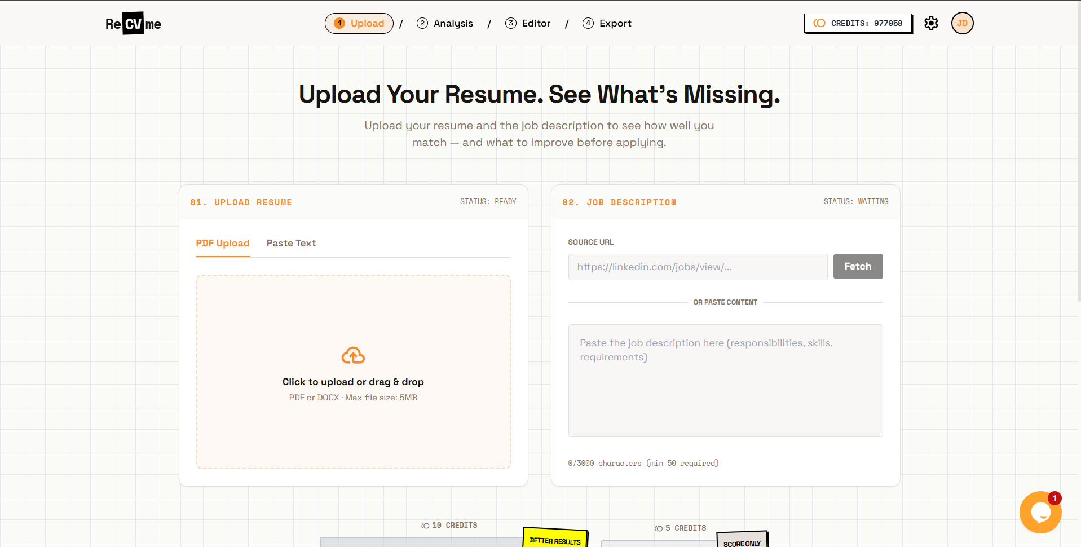Image resolution: width=1081 pixels, height=547 pixels.
Task: Open the JD user avatar menu
Action: click(x=962, y=23)
